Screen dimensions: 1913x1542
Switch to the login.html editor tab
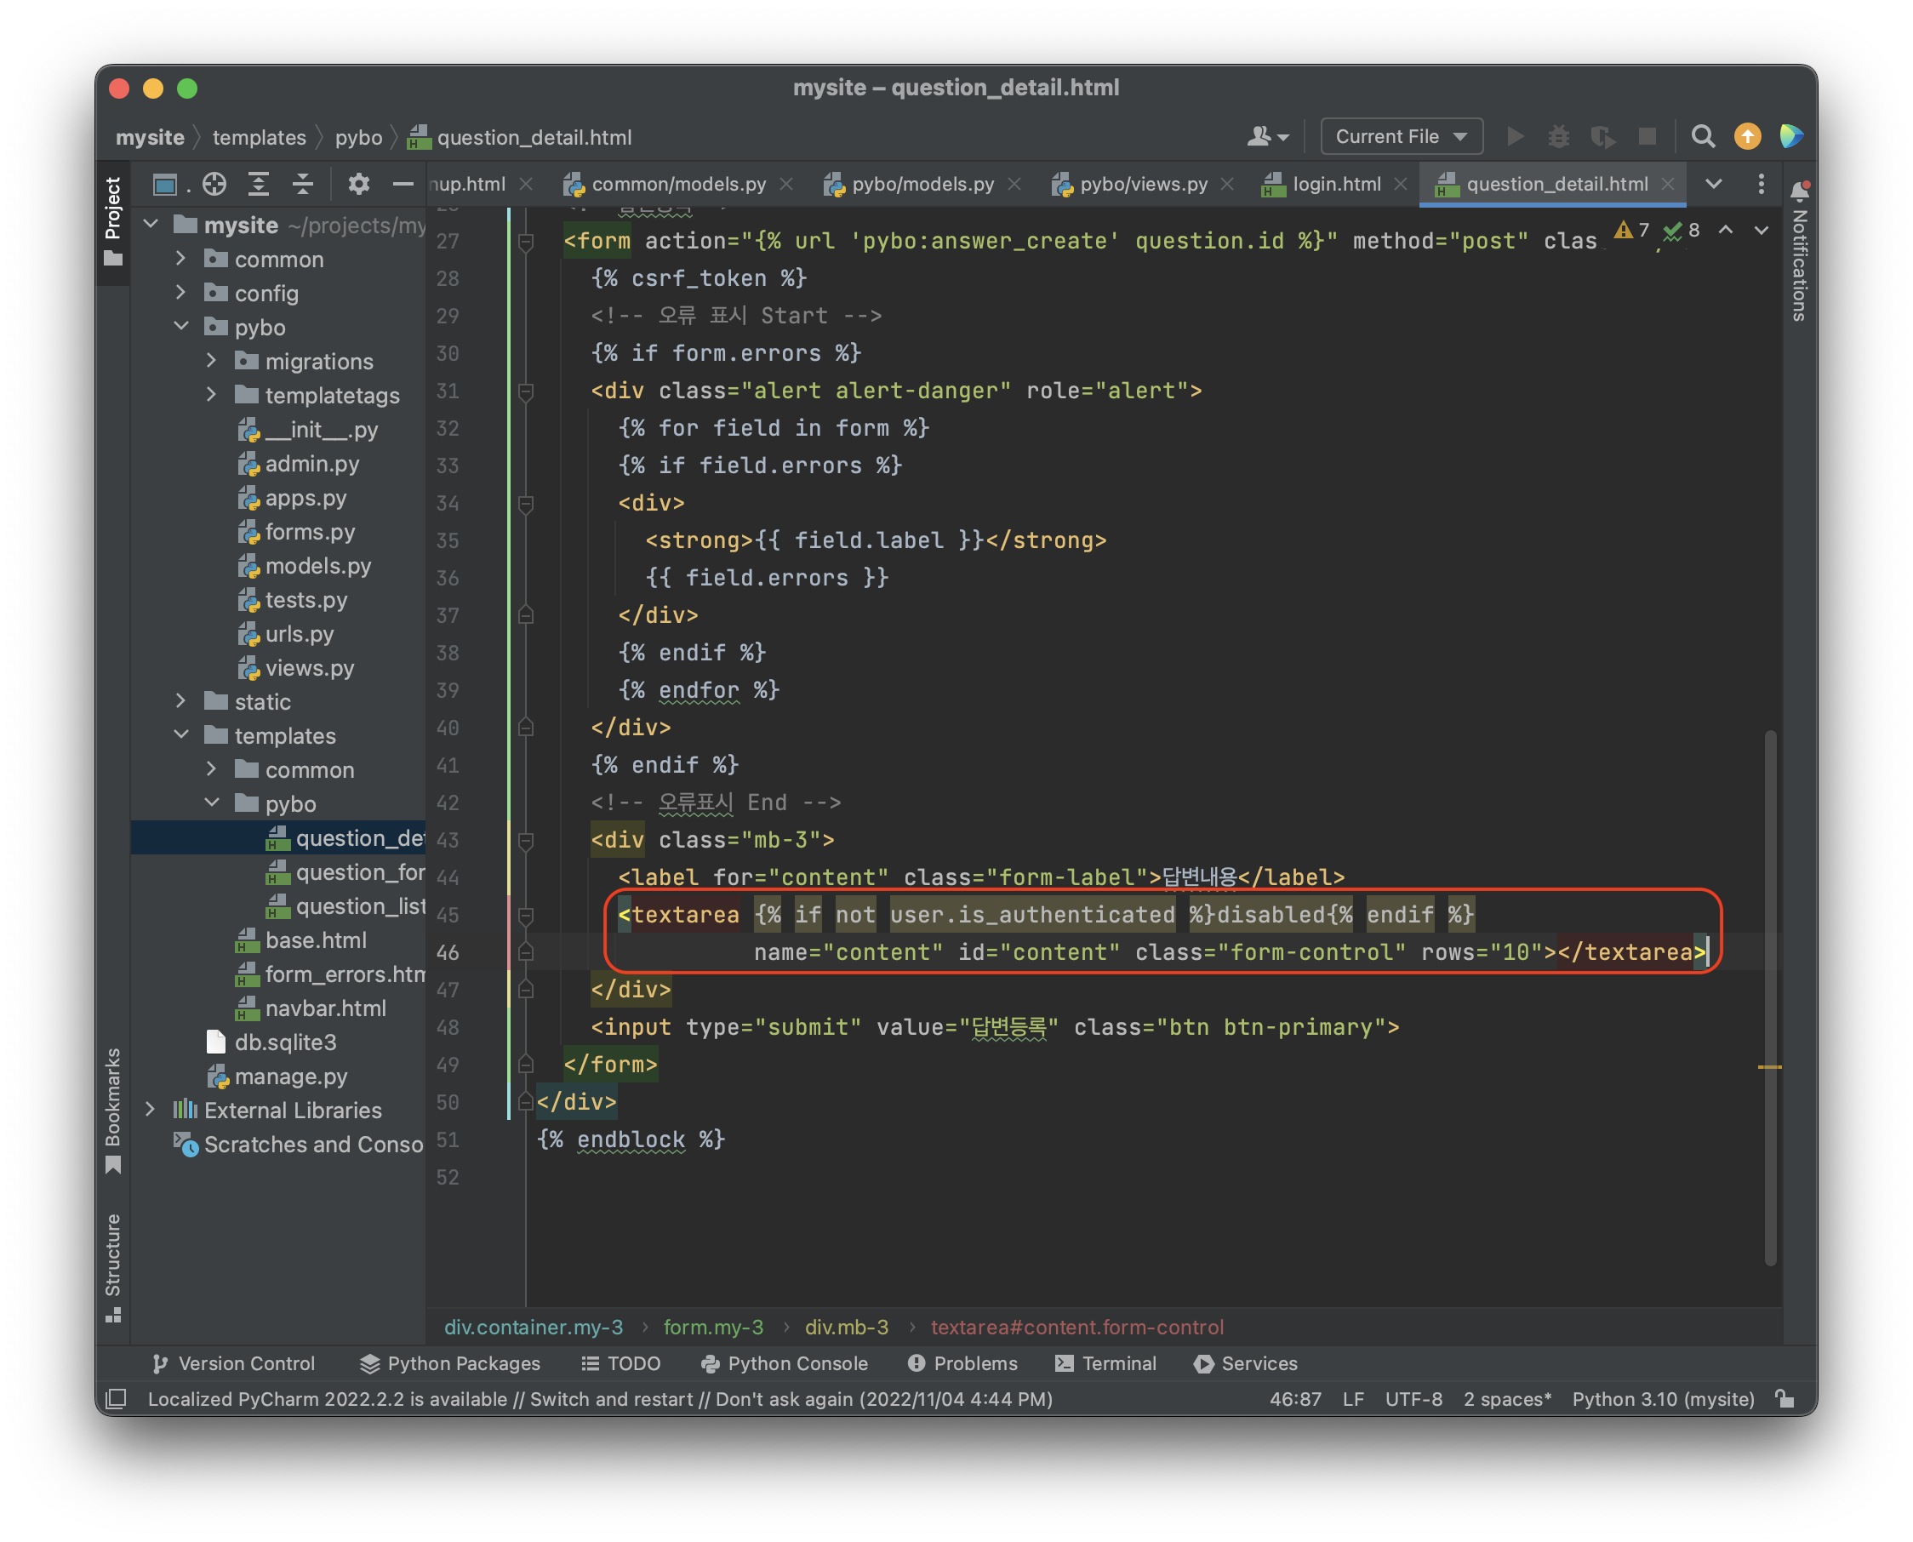click(1335, 185)
